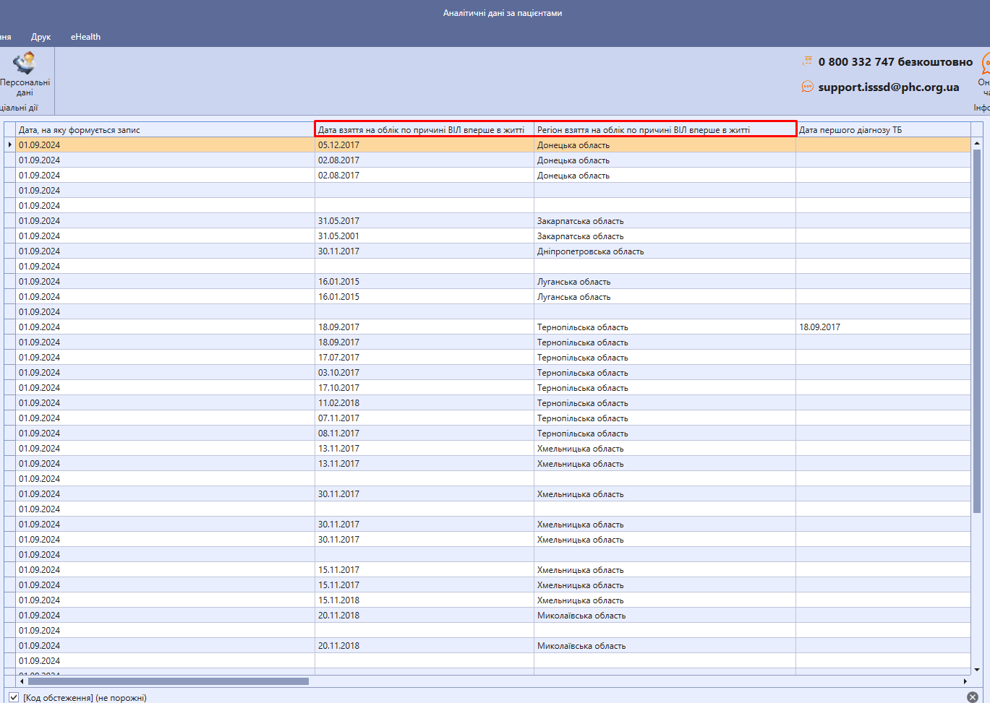Sort by Дата взяття на облік column header
The image size is (990, 703).
[x=424, y=130]
